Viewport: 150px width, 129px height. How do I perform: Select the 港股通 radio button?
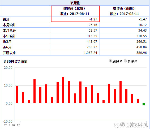tap(125, 61)
